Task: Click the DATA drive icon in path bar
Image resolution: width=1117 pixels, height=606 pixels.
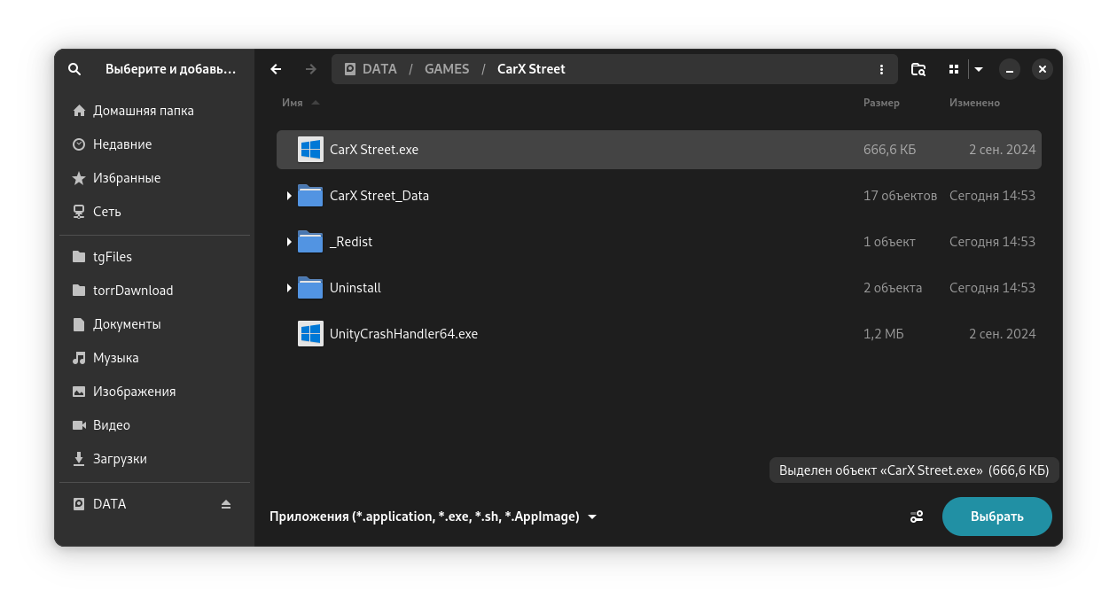Action: pos(349,69)
